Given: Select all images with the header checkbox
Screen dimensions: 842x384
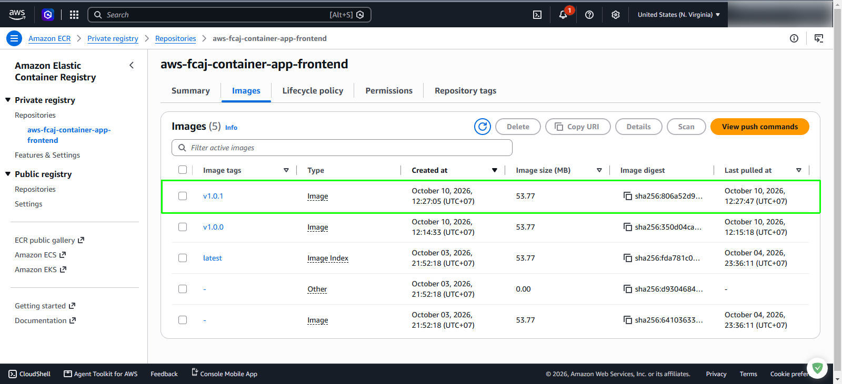Looking at the screenshot, I should tap(183, 170).
